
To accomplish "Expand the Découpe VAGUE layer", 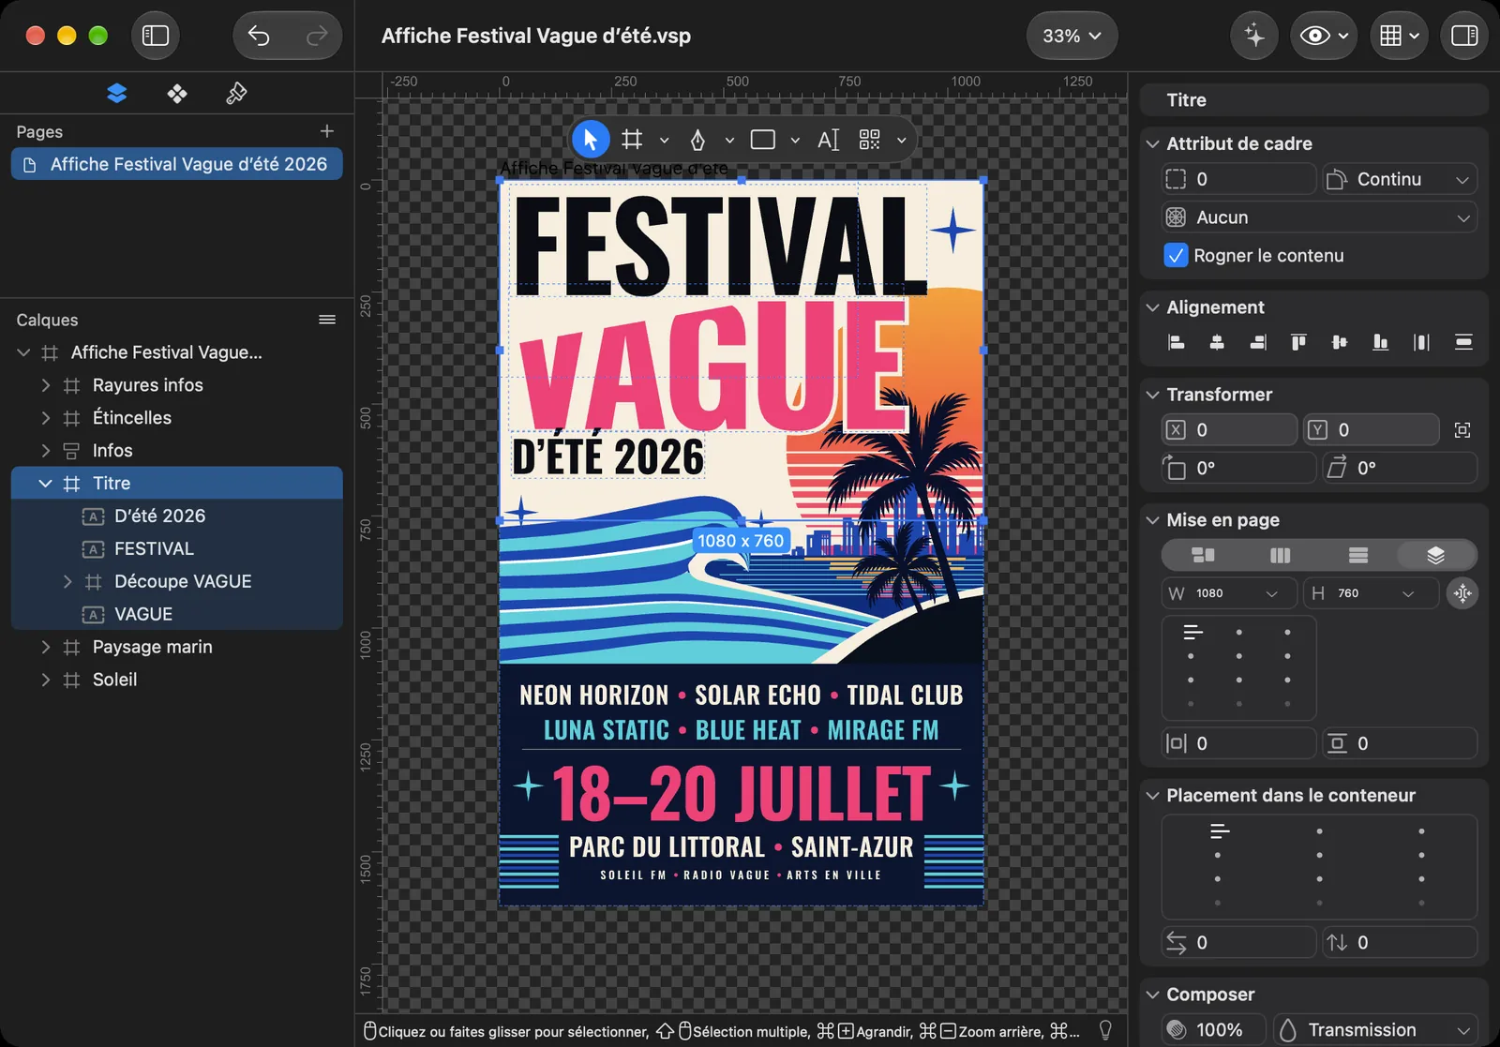I will coord(67,582).
